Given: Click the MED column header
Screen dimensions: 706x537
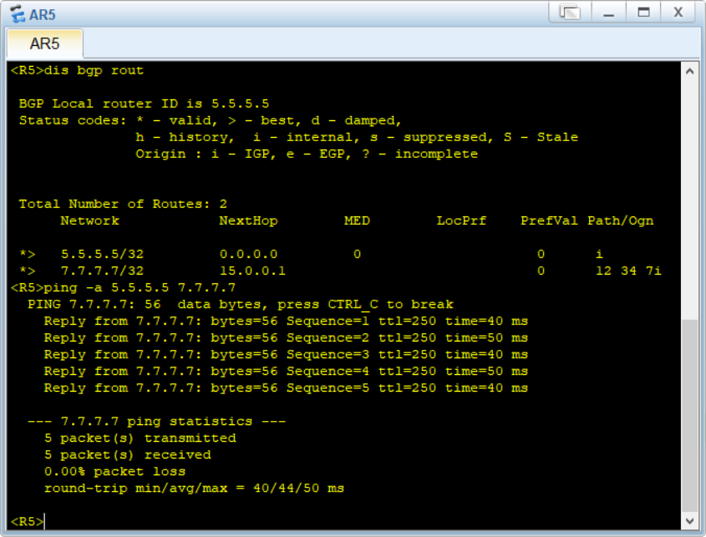Looking at the screenshot, I should click(357, 220).
